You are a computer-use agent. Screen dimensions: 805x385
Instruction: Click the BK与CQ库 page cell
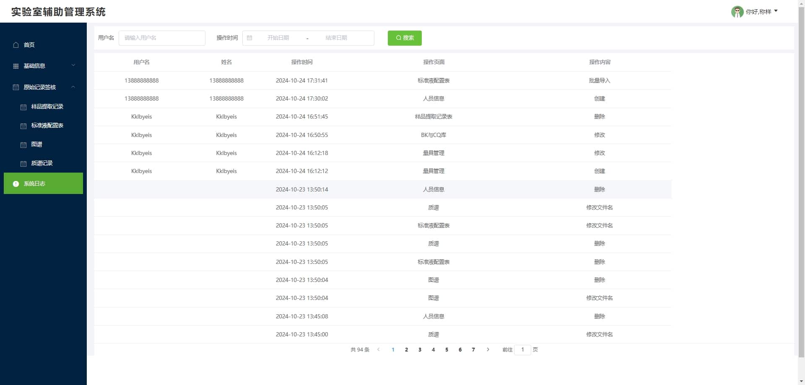434,135
